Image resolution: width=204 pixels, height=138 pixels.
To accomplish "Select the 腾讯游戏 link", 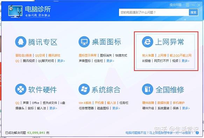I will pos(54,55).
